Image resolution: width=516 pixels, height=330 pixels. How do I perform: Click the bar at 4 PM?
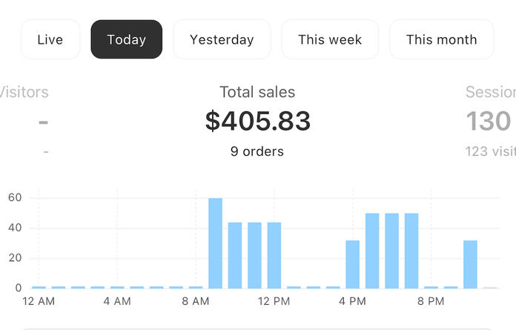(352, 264)
